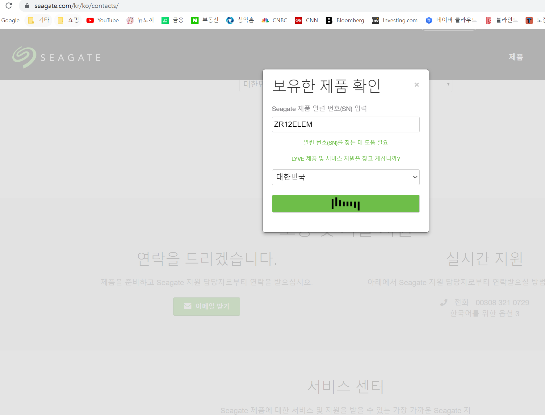Open the 제품 menu in header
The height and width of the screenshot is (415, 545).
(516, 57)
